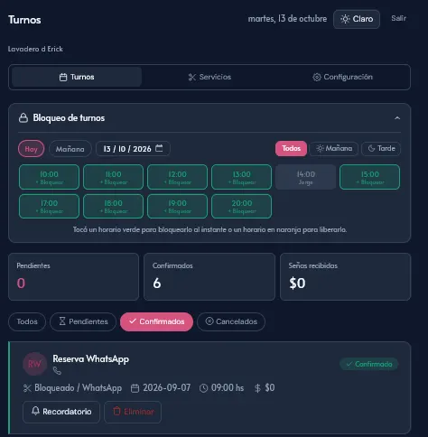428x437 pixels.
Task: Show Todos appointments filter
Action: [27, 321]
